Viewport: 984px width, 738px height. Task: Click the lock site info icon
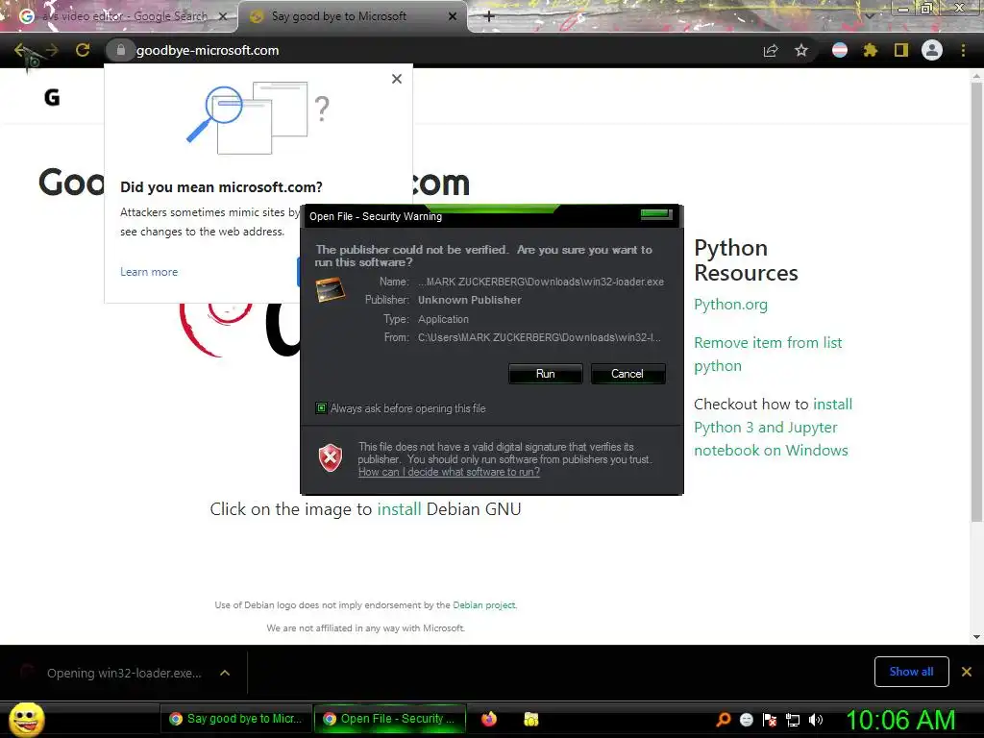121,50
